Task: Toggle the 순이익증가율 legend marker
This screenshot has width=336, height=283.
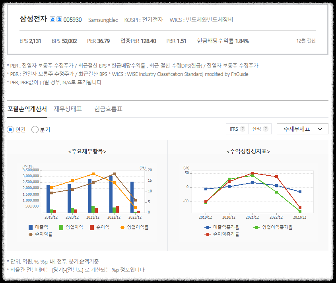Action: (x=208, y=234)
